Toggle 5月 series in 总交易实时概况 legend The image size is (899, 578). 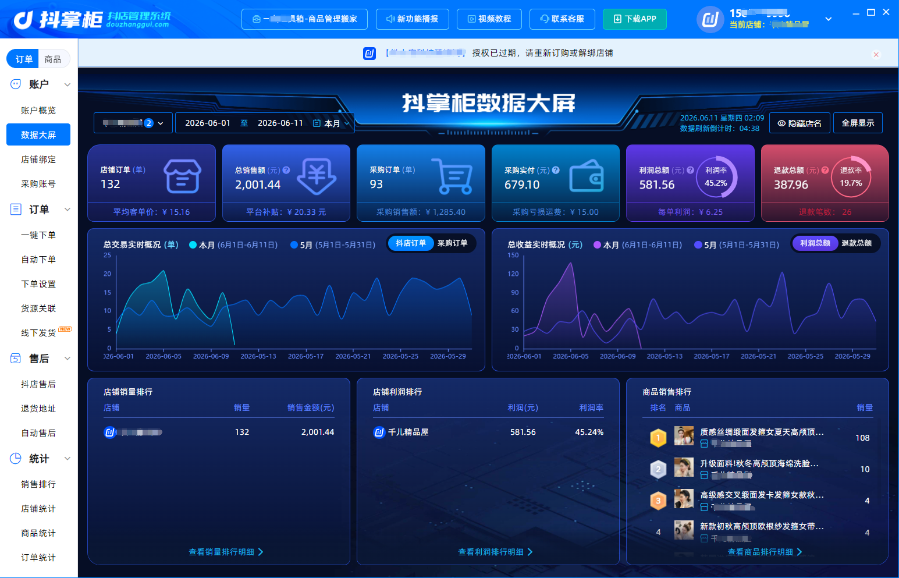pyautogui.click(x=333, y=245)
